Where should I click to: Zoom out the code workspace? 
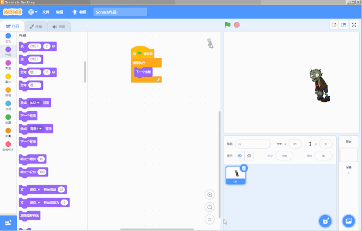(x=210, y=207)
